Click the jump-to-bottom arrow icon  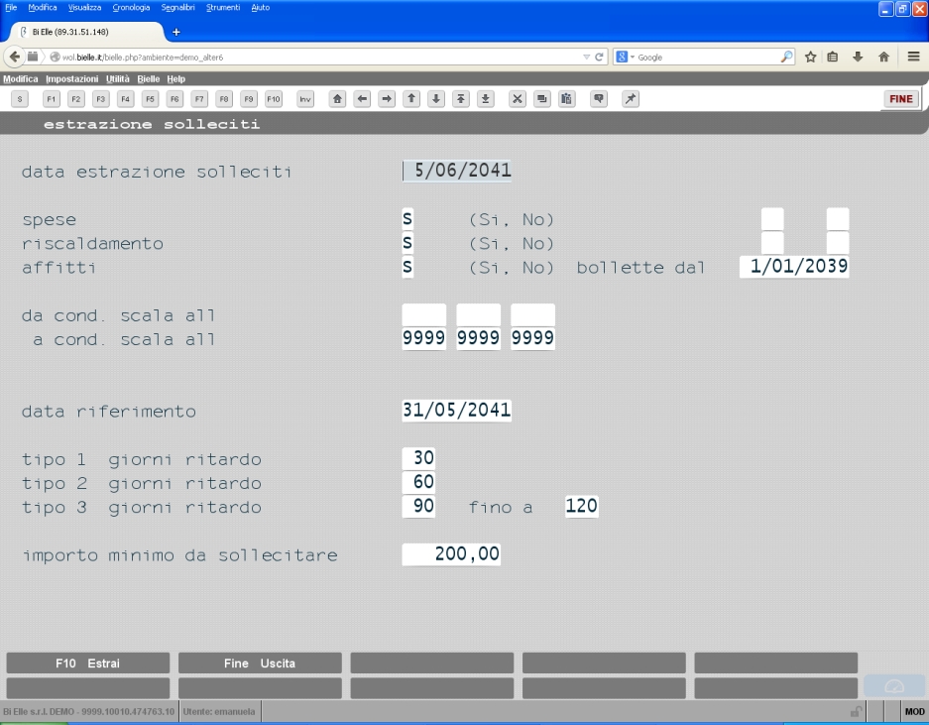(485, 99)
